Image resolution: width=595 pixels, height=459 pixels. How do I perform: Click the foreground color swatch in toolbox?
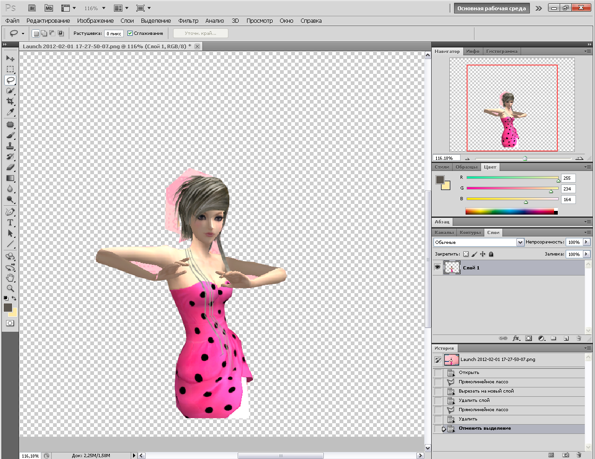[8, 308]
